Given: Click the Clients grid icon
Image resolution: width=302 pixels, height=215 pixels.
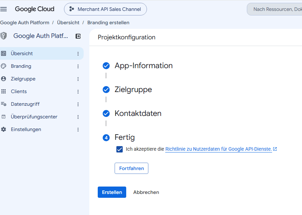Looking at the screenshot, I should click(x=4, y=91).
